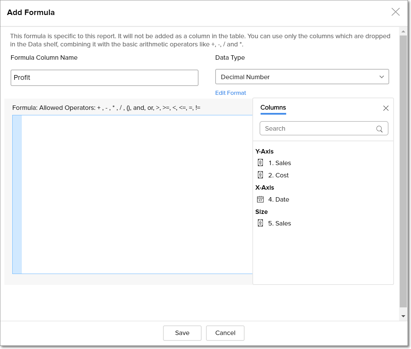Click the scrollbar down arrow
The image size is (411, 349).
tap(403, 316)
